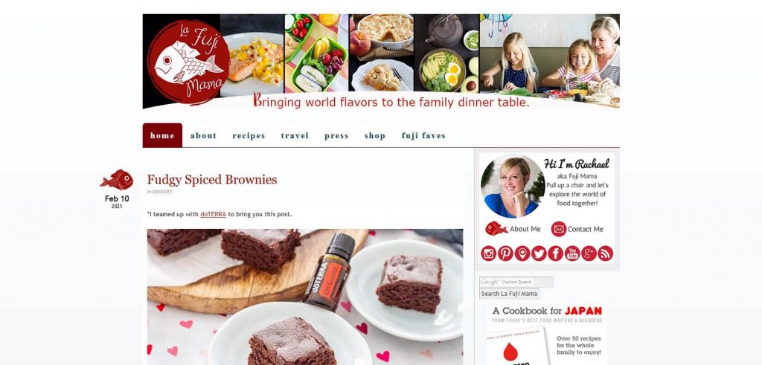Open the travel menu item
Screen dimensions: 762x365
pyautogui.click(x=295, y=136)
